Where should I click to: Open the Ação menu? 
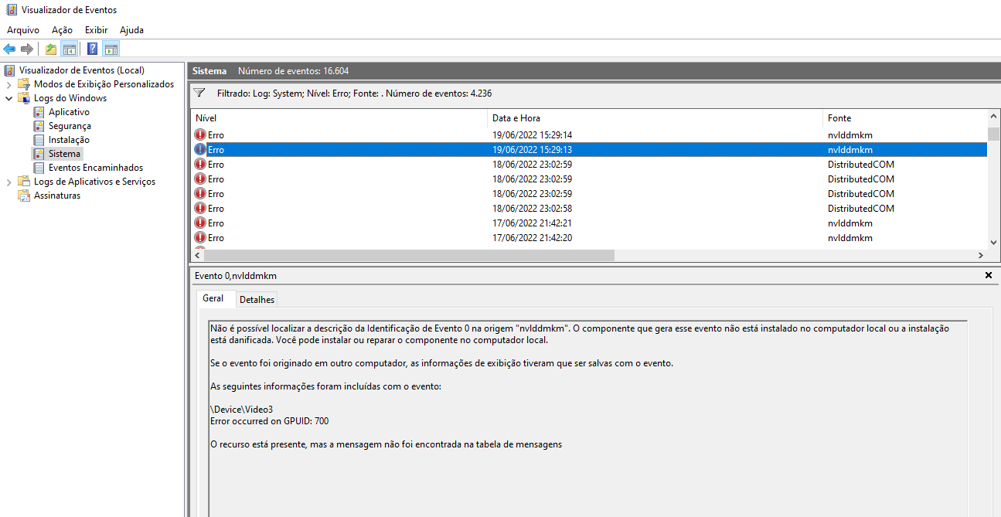pyautogui.click(x=62, y=30)
